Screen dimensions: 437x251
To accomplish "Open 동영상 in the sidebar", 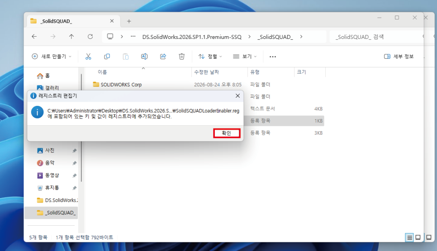I will (48, 175).
